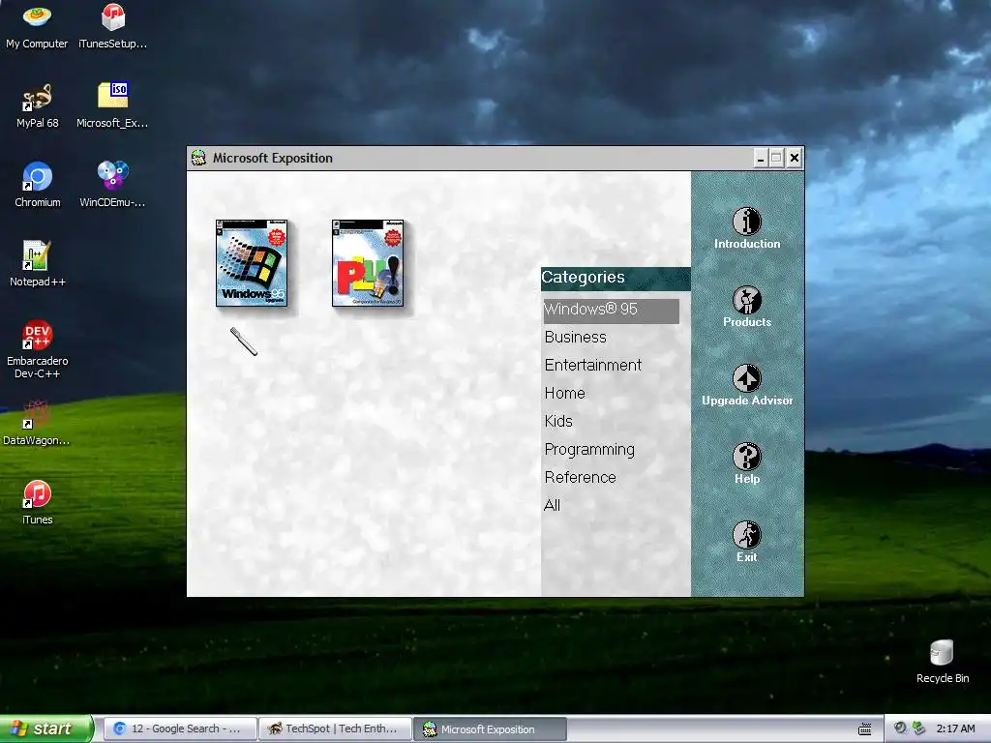Image resolution: width=991 pixels, height=743 pixels.
Task: Click the Products icon
Action: pyautogui.click(x=746, y=300)
